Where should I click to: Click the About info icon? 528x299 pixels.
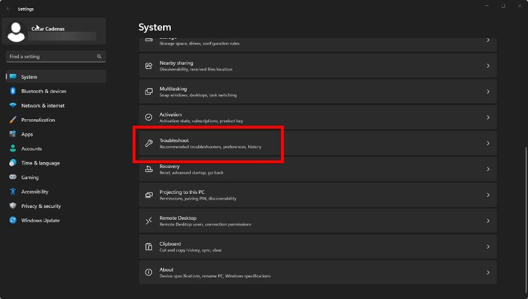pyautogui.click(x=148, y=273)
